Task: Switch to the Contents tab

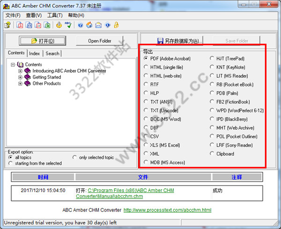Action: tap(16, 53)
